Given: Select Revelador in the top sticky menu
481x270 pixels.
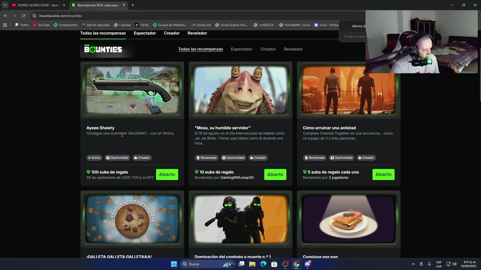Looking at the screenshot, I should [197, 33].
